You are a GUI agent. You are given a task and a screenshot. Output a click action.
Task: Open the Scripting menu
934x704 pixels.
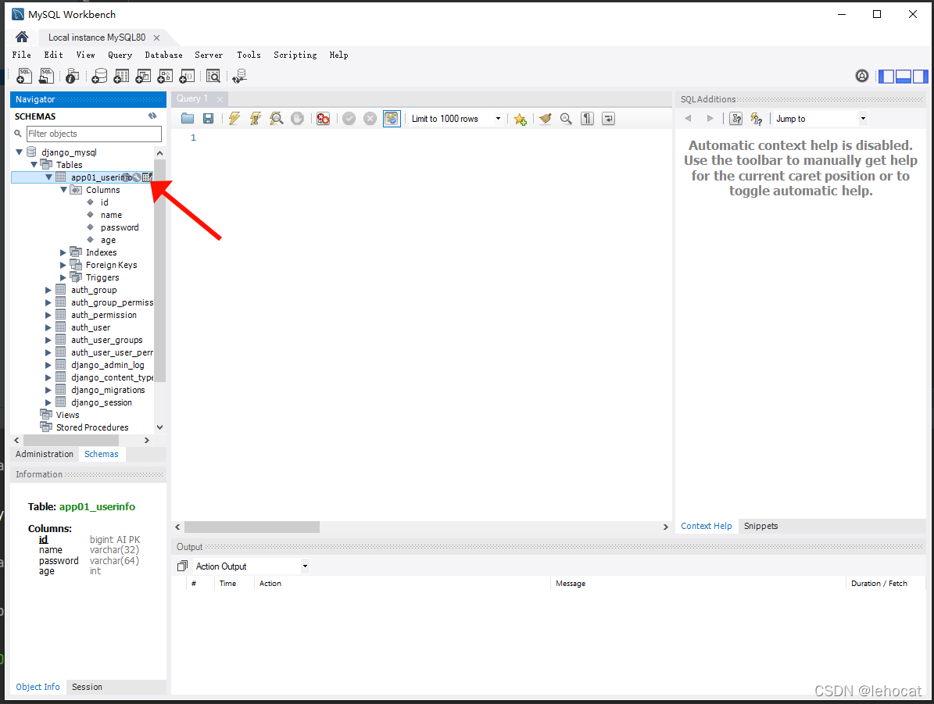(295, 55)
